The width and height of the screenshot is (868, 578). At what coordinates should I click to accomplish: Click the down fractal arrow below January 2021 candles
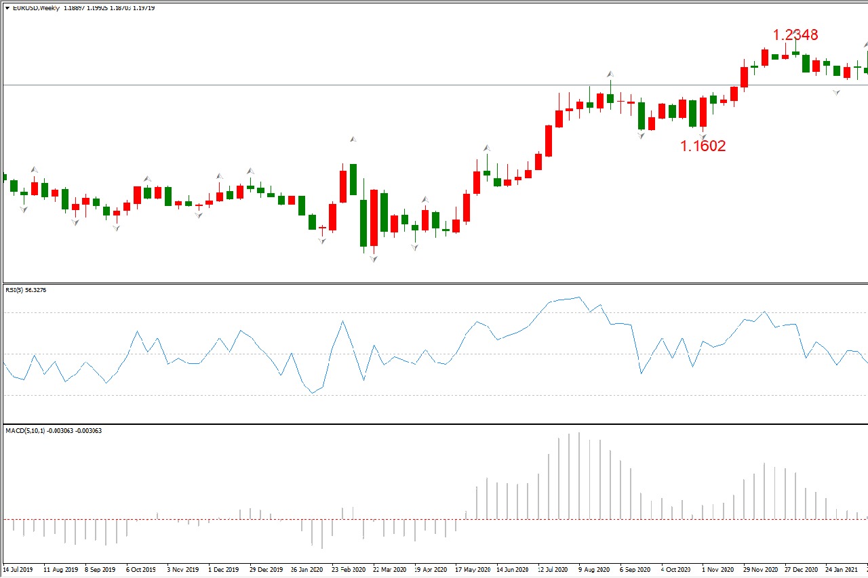(837, 92)
